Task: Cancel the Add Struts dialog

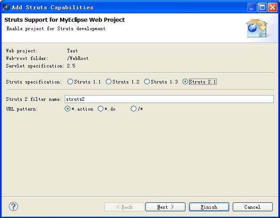Action: [253, 207]
